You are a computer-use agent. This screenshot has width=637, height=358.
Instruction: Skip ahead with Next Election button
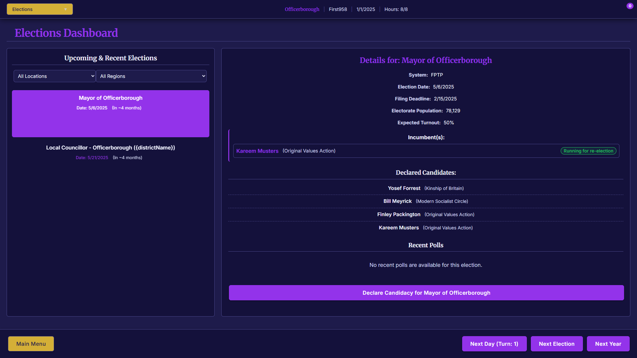[556, 344]
